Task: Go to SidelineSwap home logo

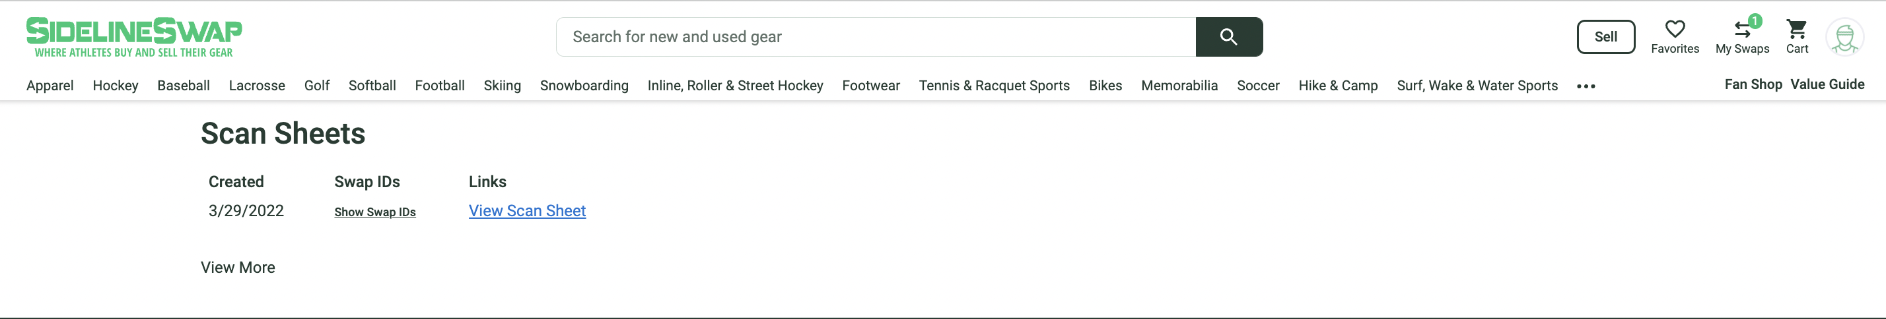Action: (x=134, y=37)
